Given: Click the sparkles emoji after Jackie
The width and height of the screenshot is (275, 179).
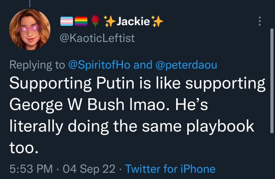Looking at the screenshot, I should (x=157, y=22).
